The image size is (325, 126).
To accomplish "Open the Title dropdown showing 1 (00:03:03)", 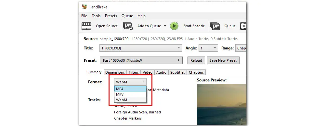I will tap(141, 48).
